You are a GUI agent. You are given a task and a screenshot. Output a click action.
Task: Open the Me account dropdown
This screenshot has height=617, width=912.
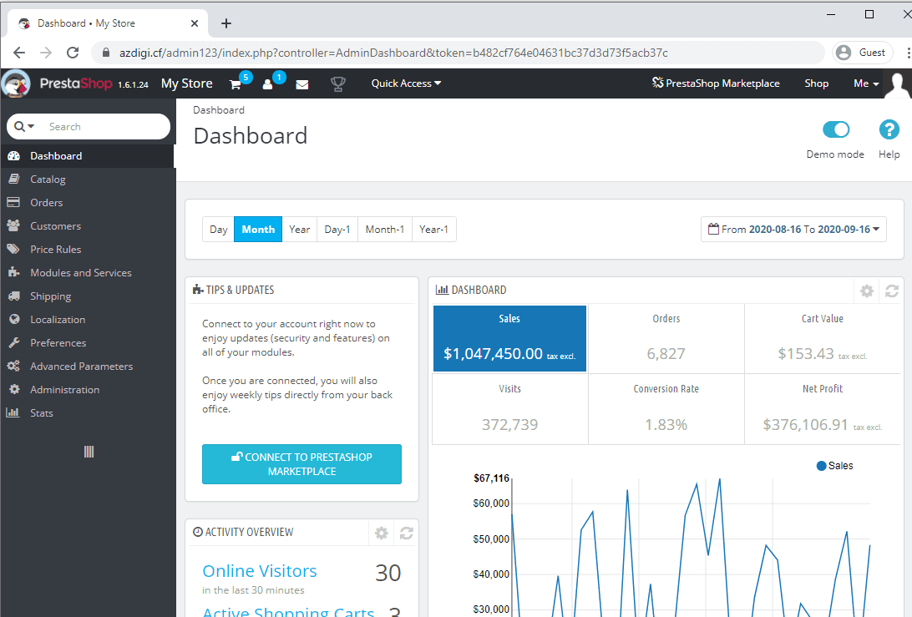pos(866,83)
